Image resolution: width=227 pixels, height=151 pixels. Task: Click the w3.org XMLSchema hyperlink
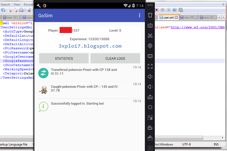pos(198,27)
